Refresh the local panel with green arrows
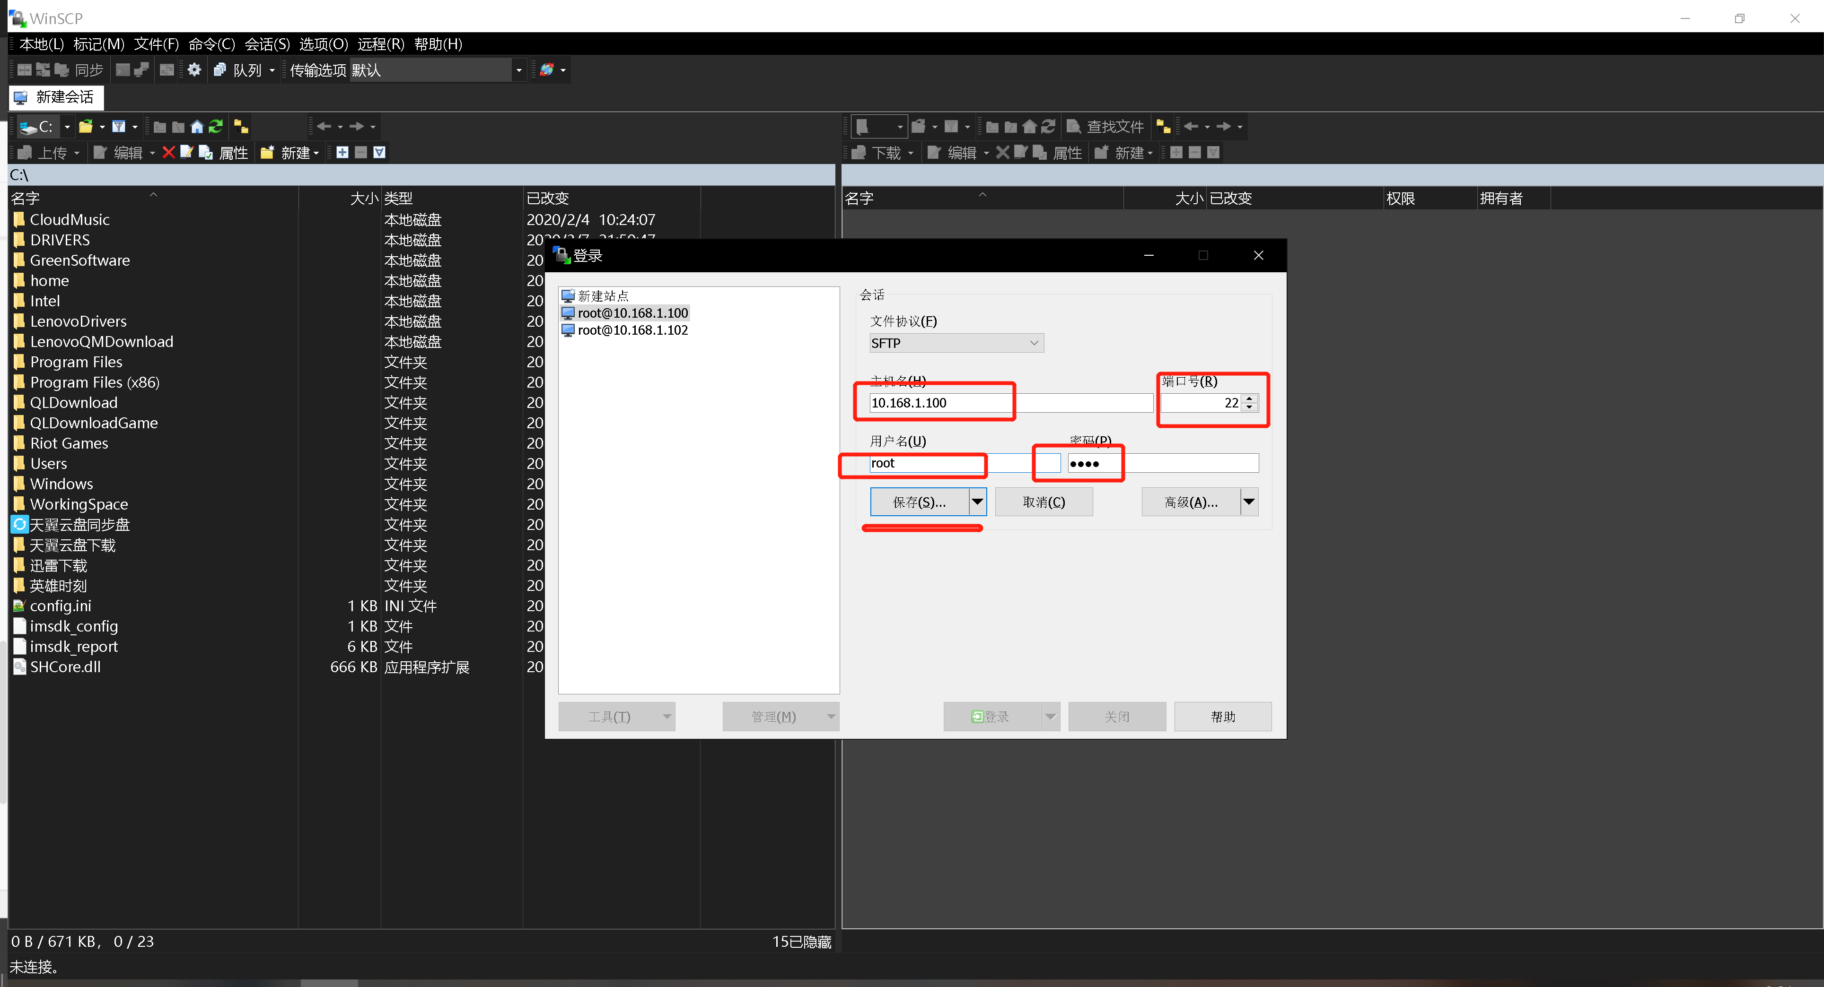 point(216,127)
